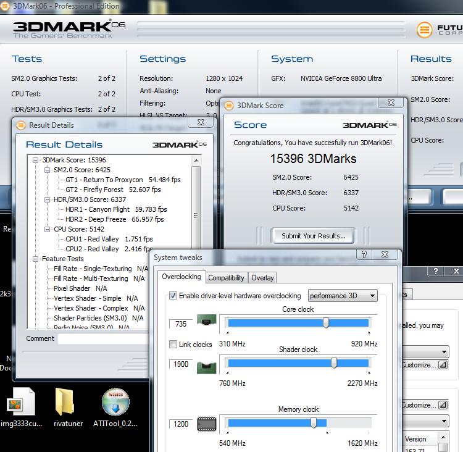
Task: Click the shader clock chip icon
Action: (206, 367)
